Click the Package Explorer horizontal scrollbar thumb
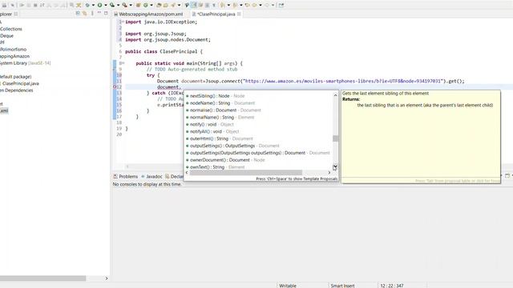Viewport: 513px width, 288px height. [42, 278]
